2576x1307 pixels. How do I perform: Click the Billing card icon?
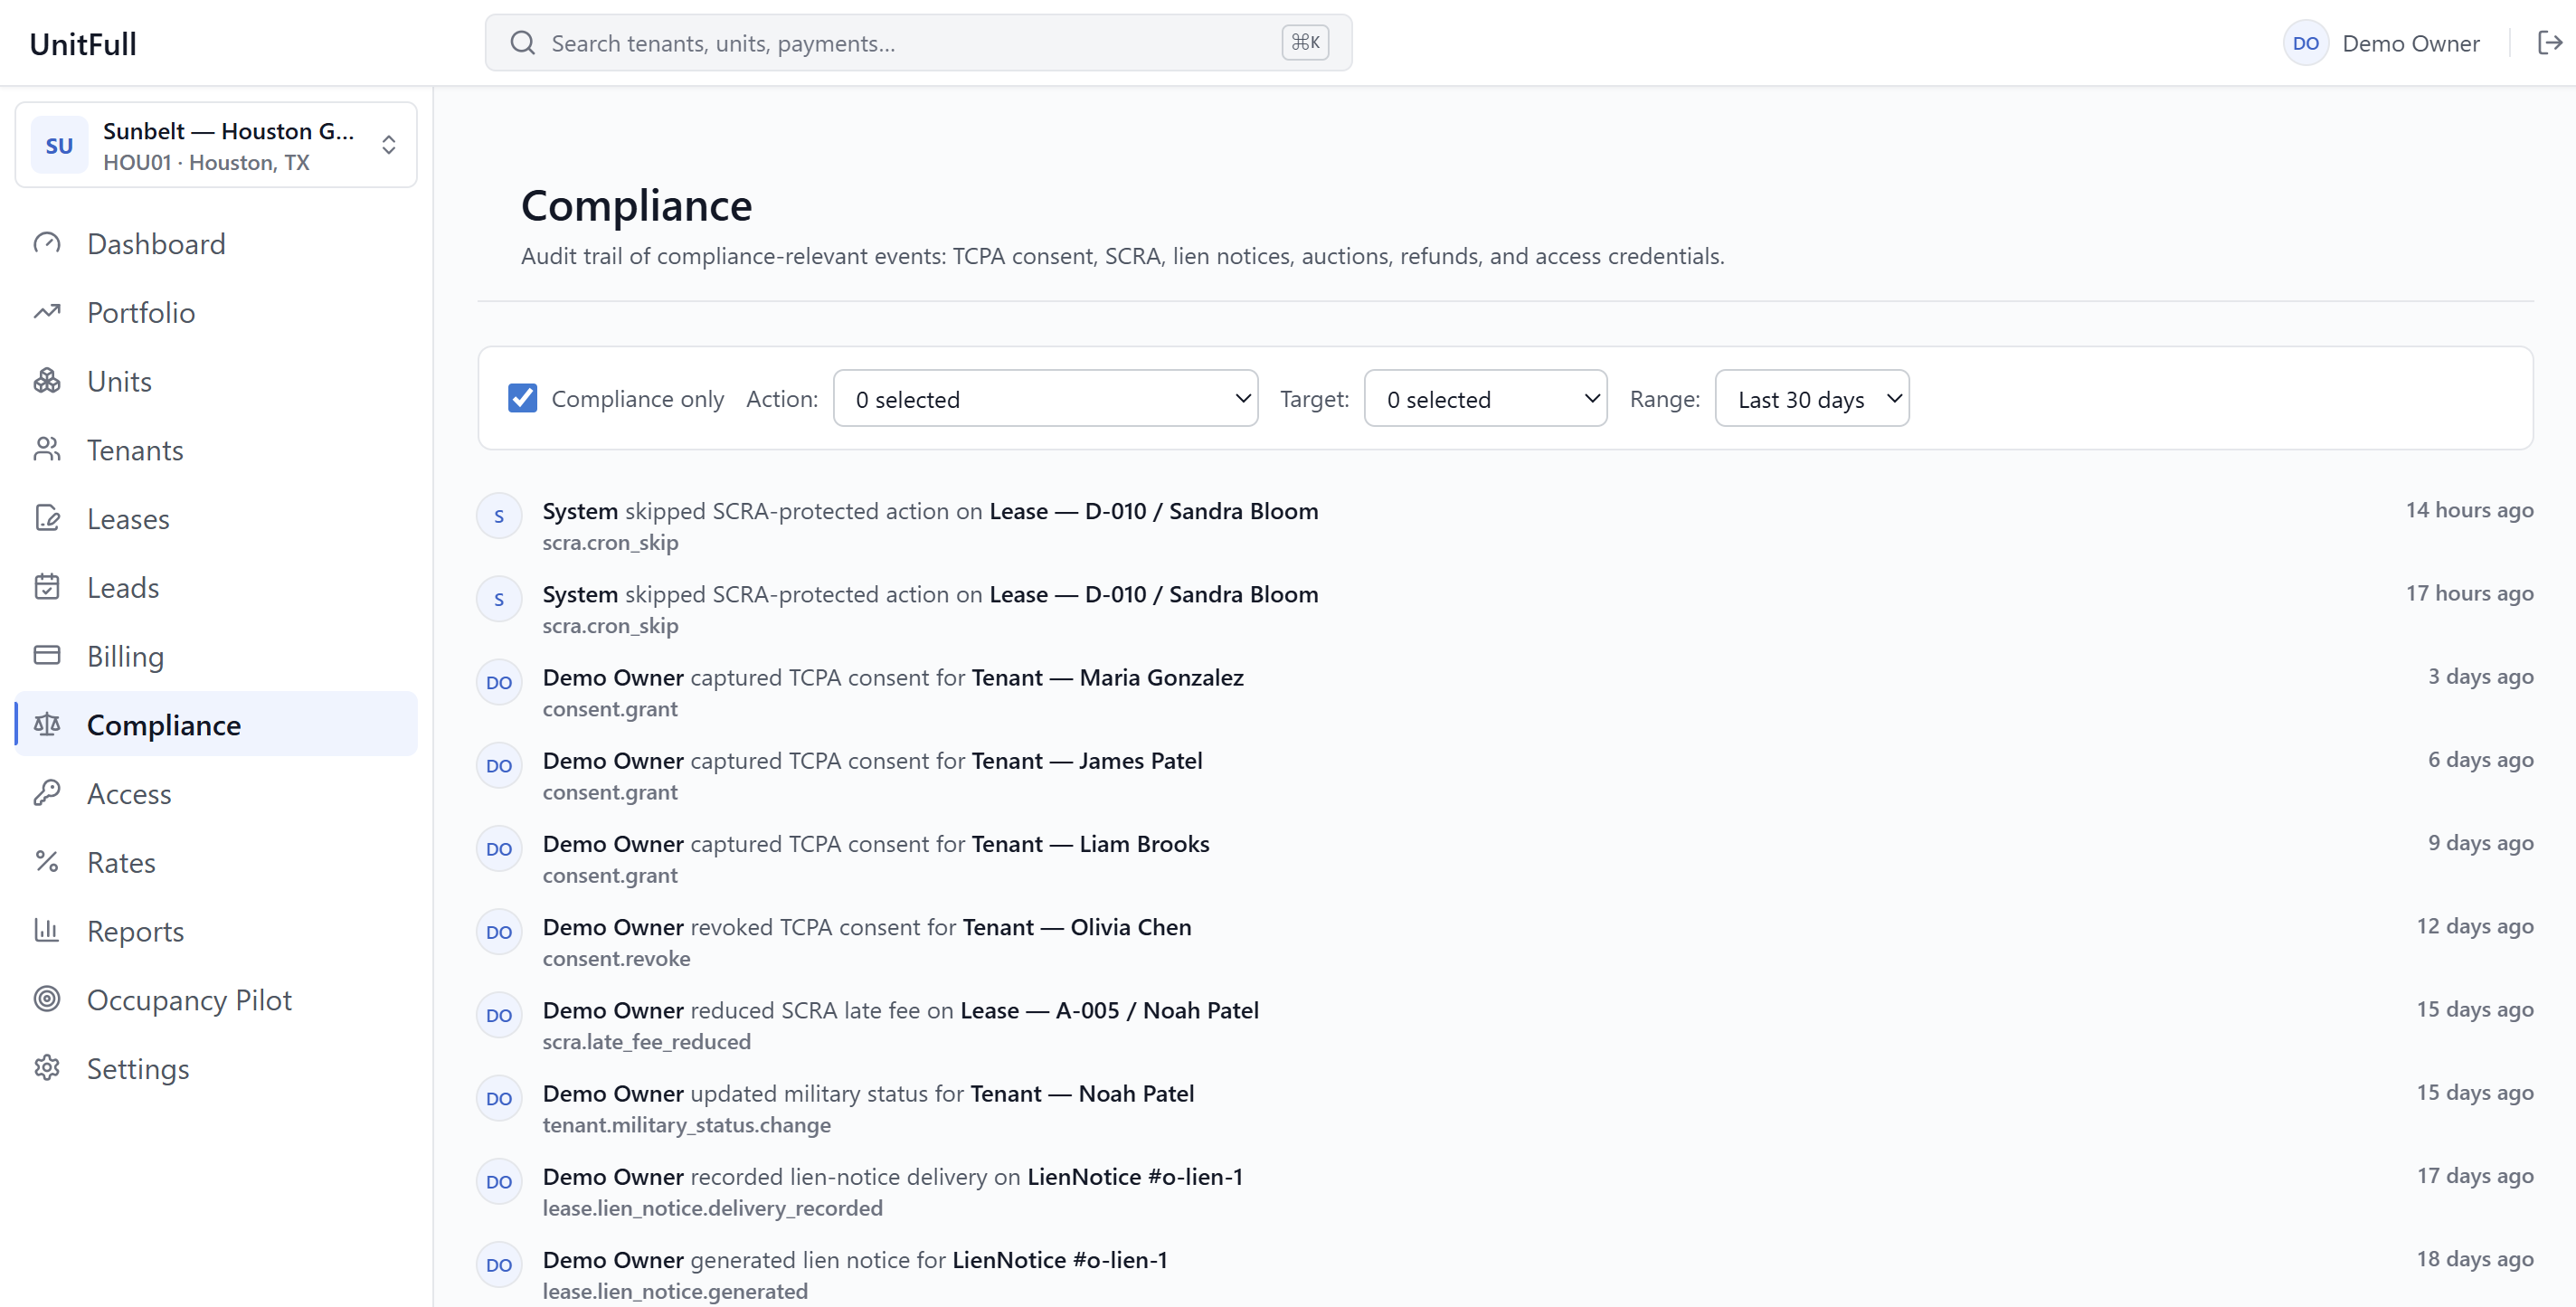pyautogui.click(x=47, y=656)
